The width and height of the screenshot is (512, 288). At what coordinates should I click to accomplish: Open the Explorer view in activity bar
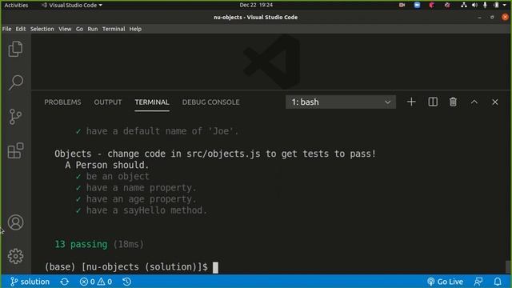[x=15, y=49]
